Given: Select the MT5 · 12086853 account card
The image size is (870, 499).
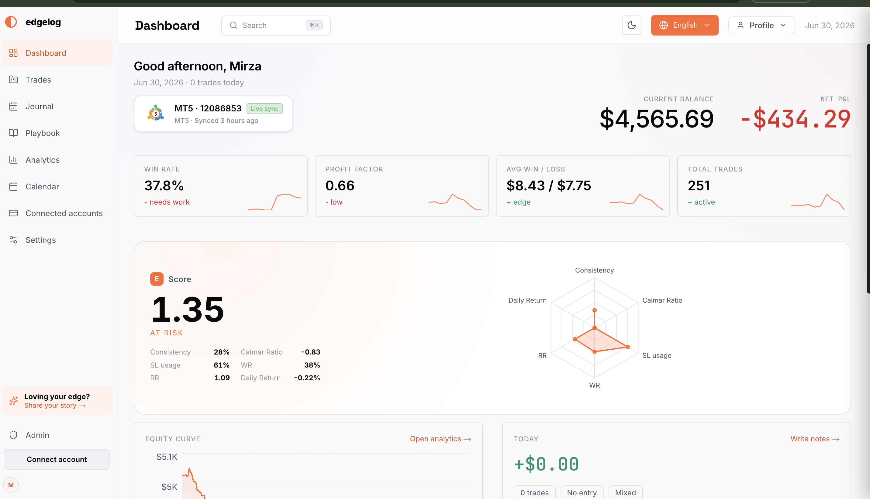Looking at the screenshot, I should tap(213, 114).
